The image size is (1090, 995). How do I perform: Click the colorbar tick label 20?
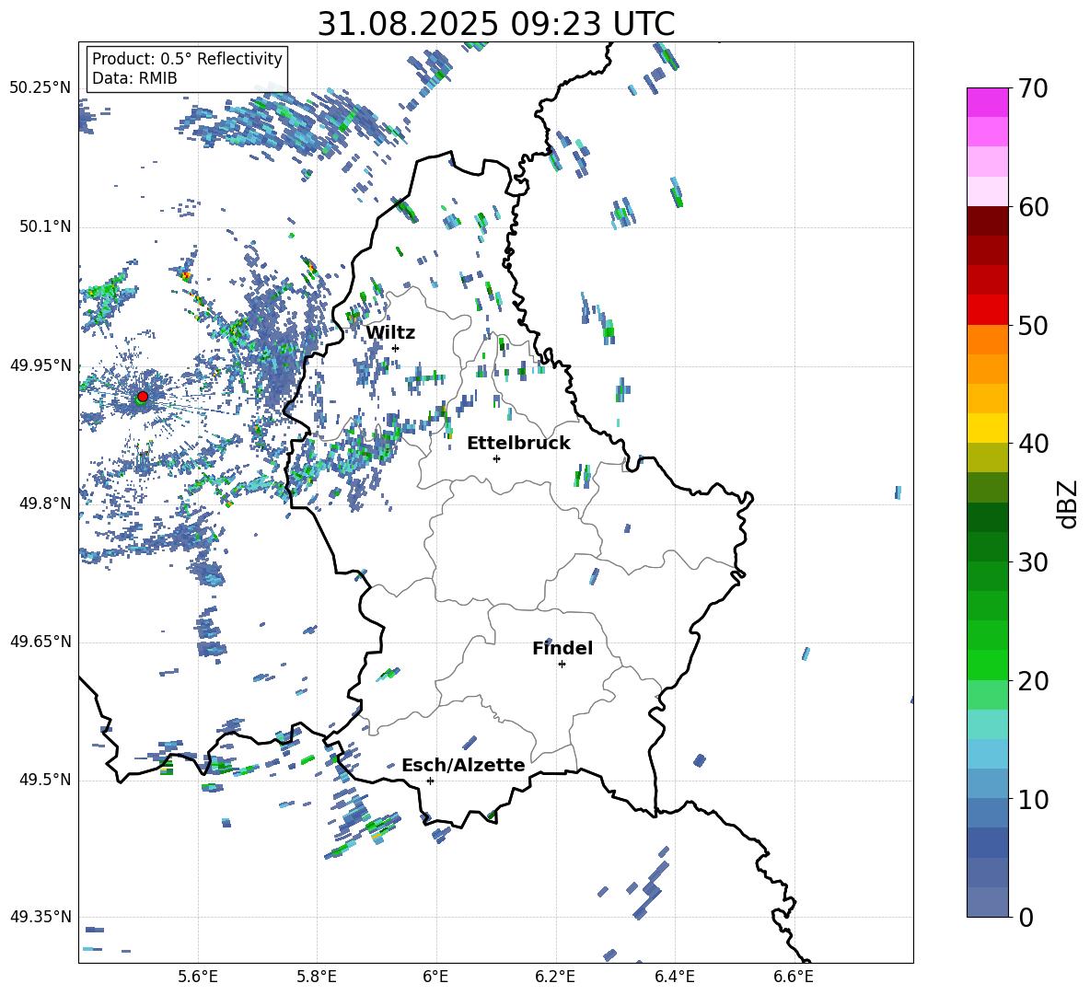click(1033, 681)
